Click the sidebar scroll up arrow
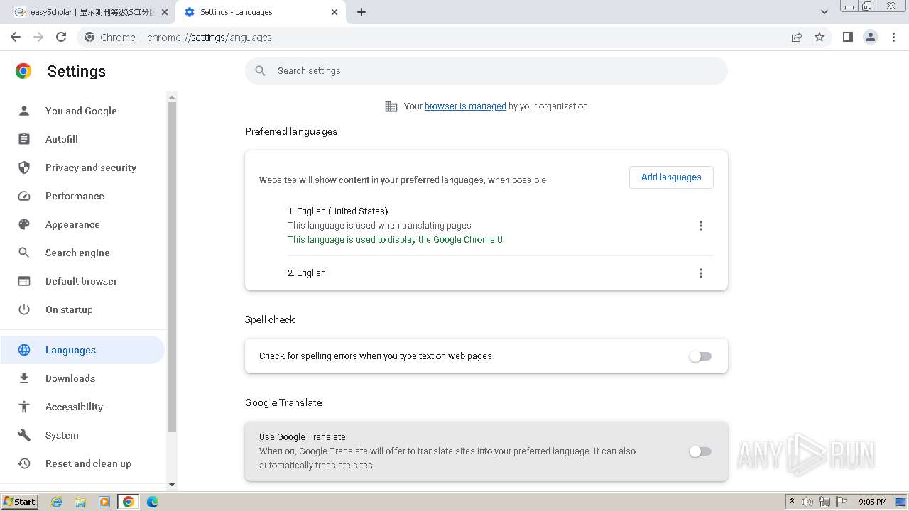 (x=171, y=97)
